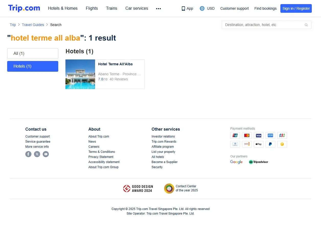Click the Sign in / Register button
The image size is (321, 235).
tap(296, 8)
